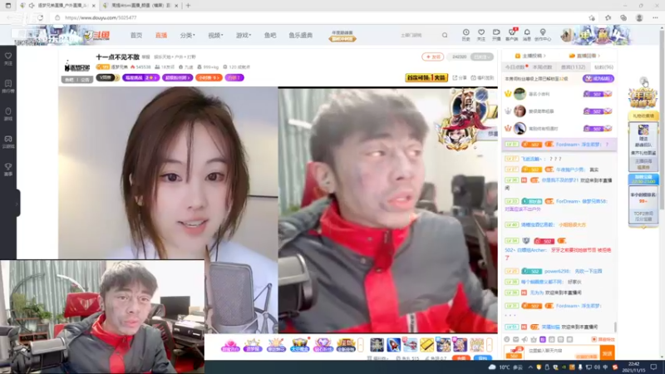Open the V贵族 noble badge
665x374 pixels.
107,77
